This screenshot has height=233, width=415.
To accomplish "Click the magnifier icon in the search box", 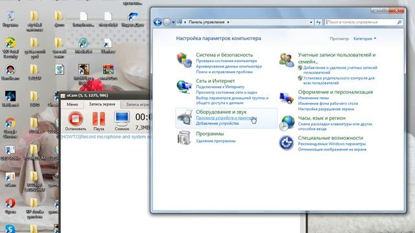I will coord(399,22).
